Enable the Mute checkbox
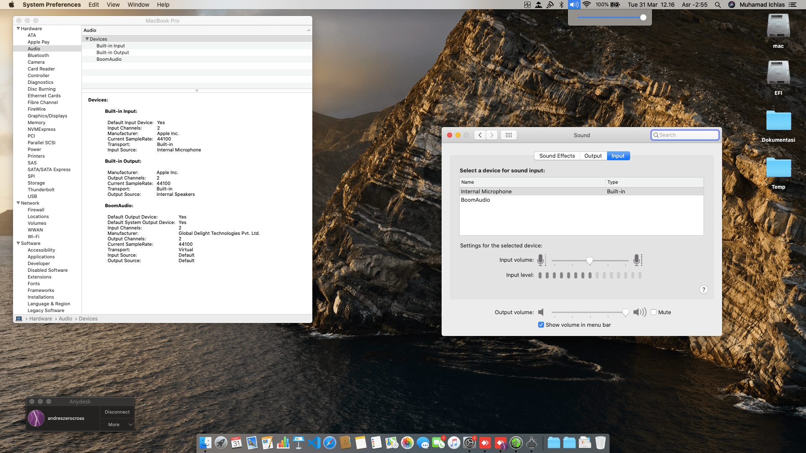 pos(654,312)
